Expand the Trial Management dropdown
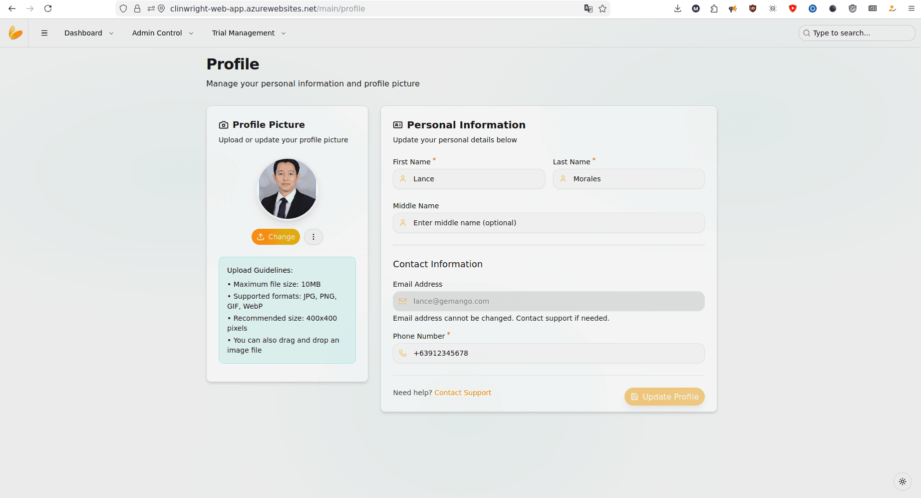Viewport: 921px width, 498px height. coord(248,33)
